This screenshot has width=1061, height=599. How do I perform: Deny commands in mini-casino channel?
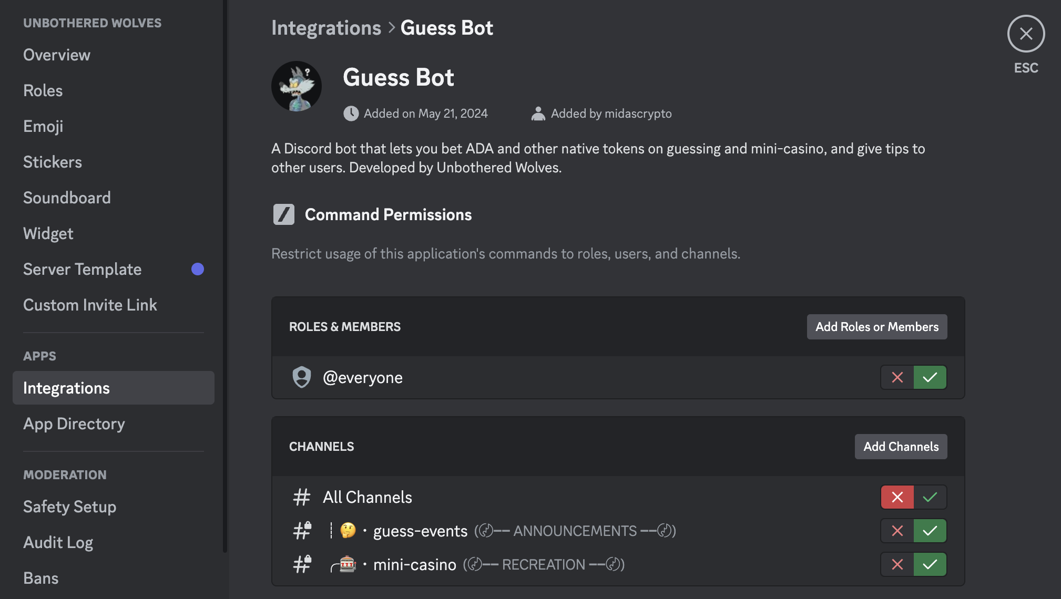pos(897,564)
